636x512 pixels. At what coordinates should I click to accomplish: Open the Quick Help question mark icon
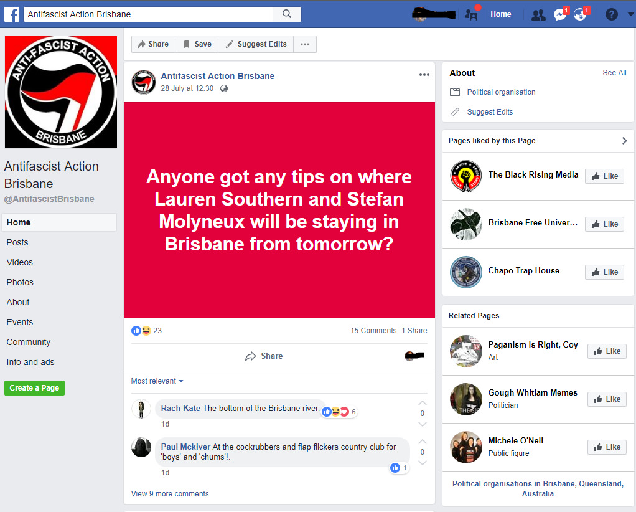(x=611, y=14)
